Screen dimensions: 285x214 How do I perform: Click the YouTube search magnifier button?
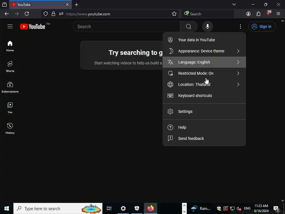tap(188, 26)
